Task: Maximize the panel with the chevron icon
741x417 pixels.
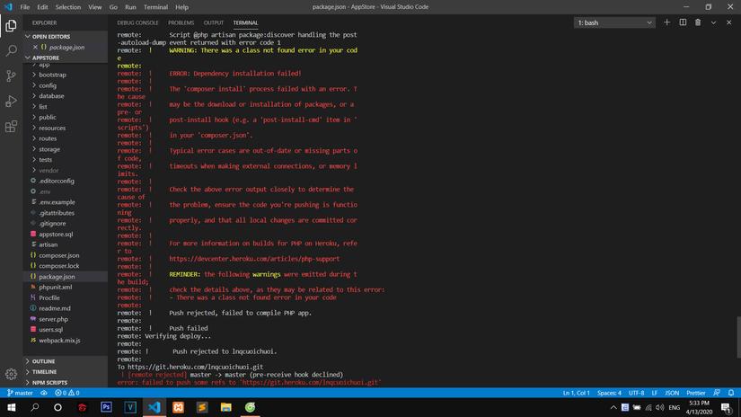Action: point(713,22)
